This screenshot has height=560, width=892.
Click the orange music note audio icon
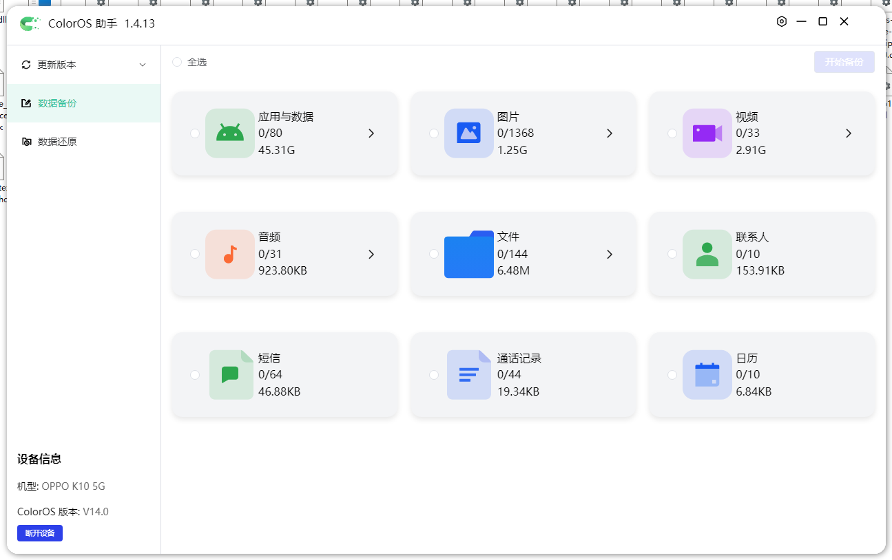tap(229, 255)
